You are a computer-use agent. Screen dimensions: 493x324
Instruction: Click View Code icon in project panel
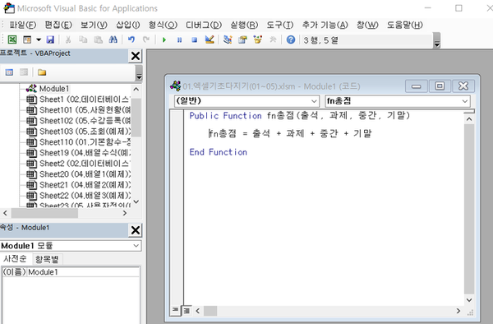[9, 72]
